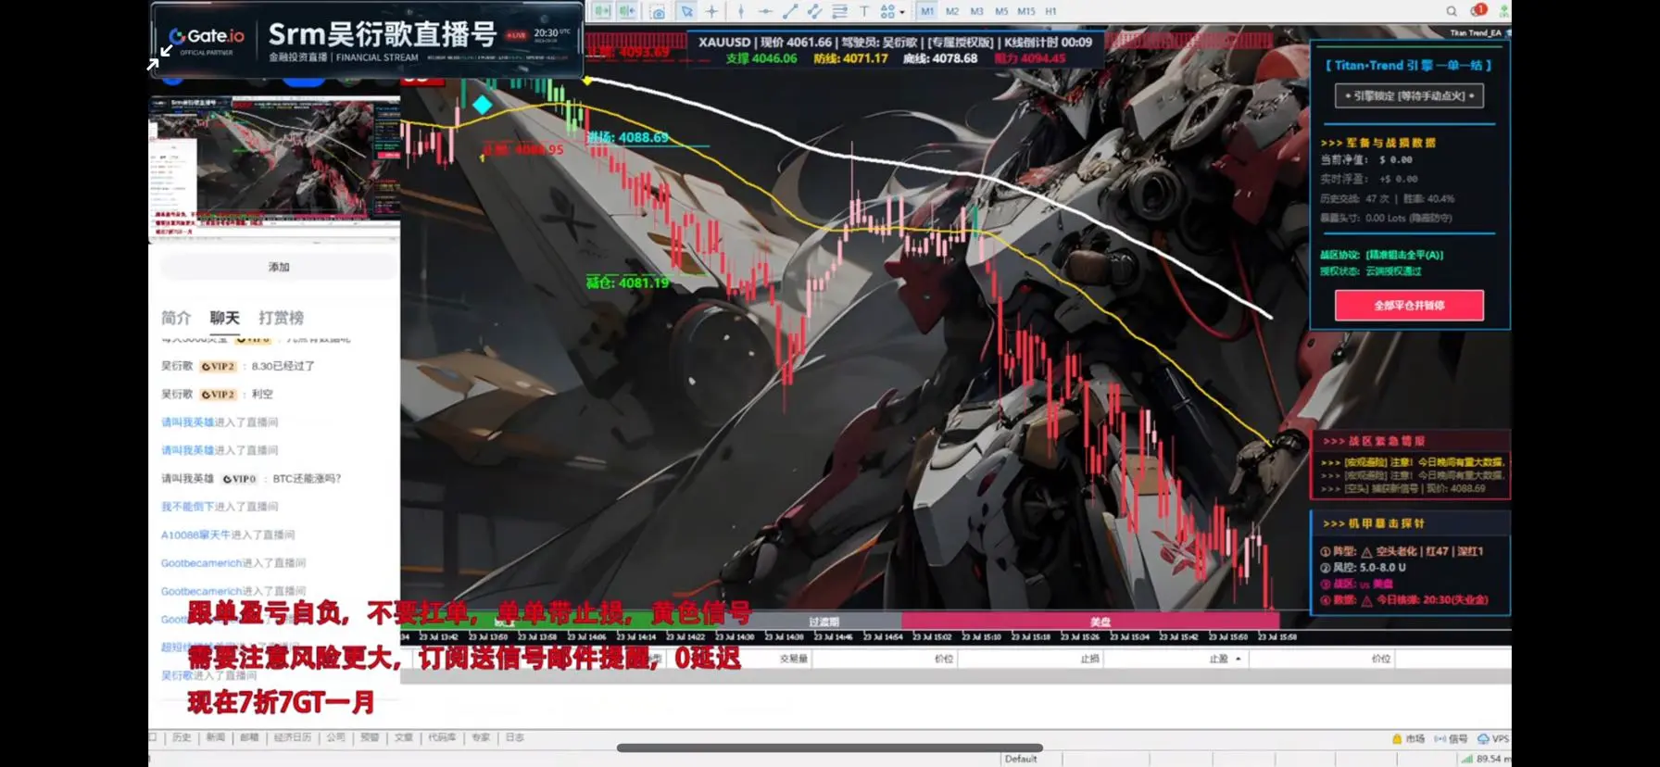Click the 4081.19 level label on chart

627,282
